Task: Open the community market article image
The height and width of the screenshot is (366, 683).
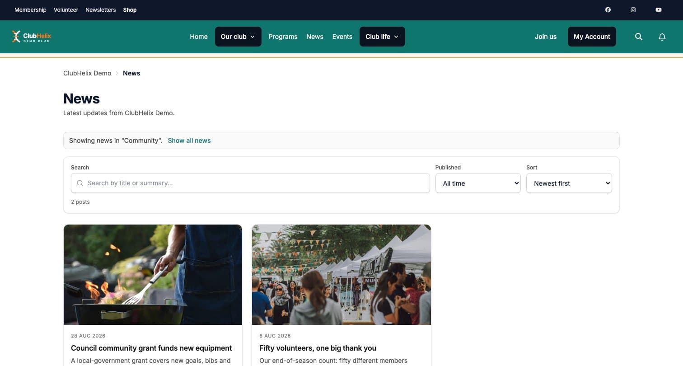Action: (341, 275)
